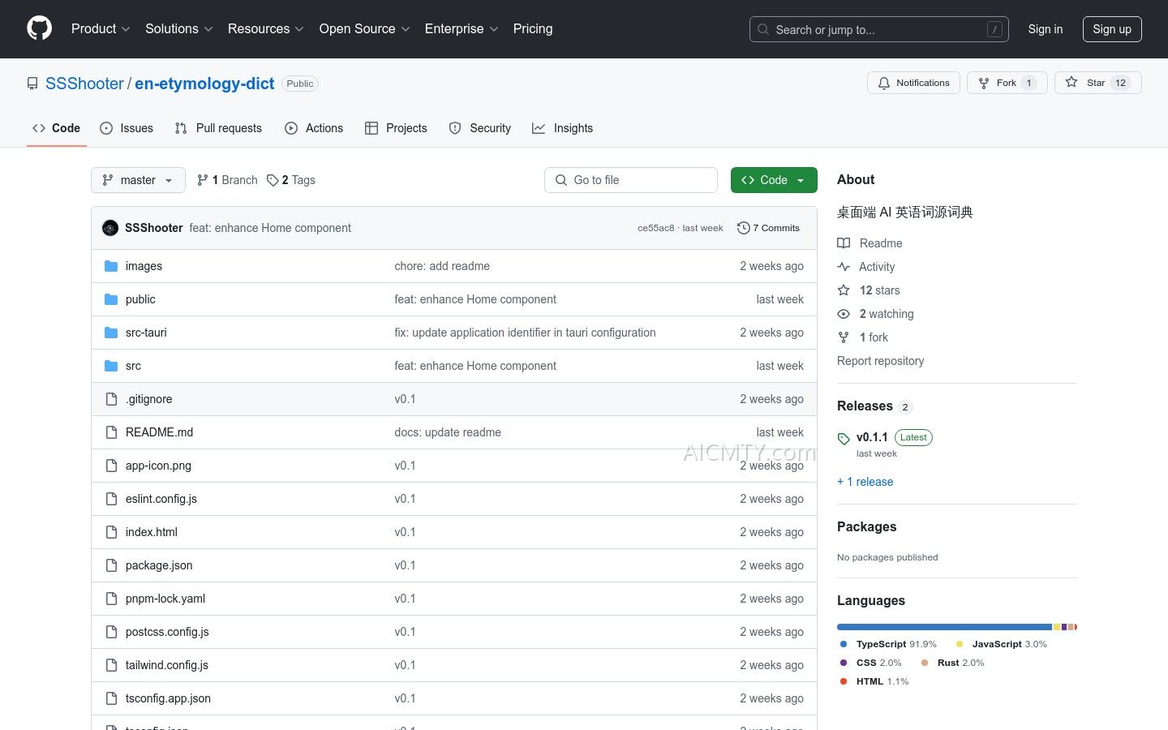Expand the Product menu
This screenshot has width=1168, height=730.
click(101, 29)
